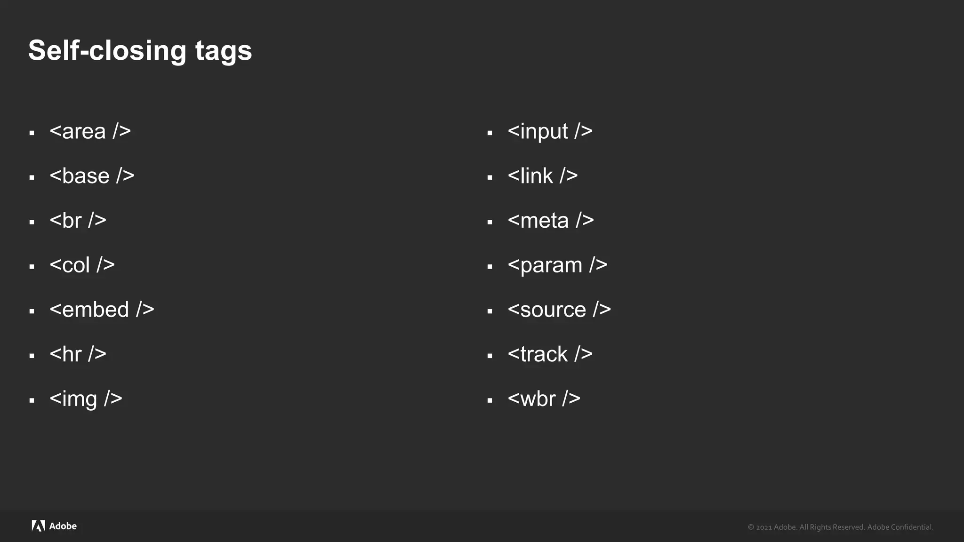The height and width of the screenshot is (542, 964).
Task: Select the <hr /> tag text
Action: pos(78,354)
